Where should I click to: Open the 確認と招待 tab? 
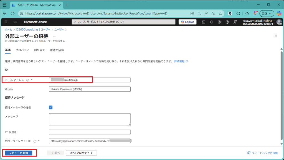click(x=57, y=50)
